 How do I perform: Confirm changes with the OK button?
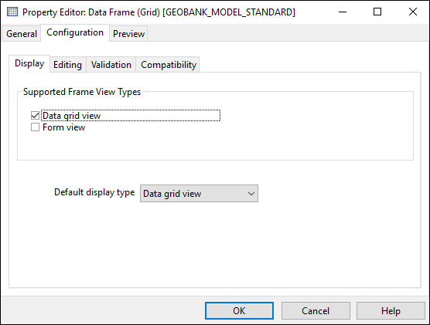coord(239,311)
